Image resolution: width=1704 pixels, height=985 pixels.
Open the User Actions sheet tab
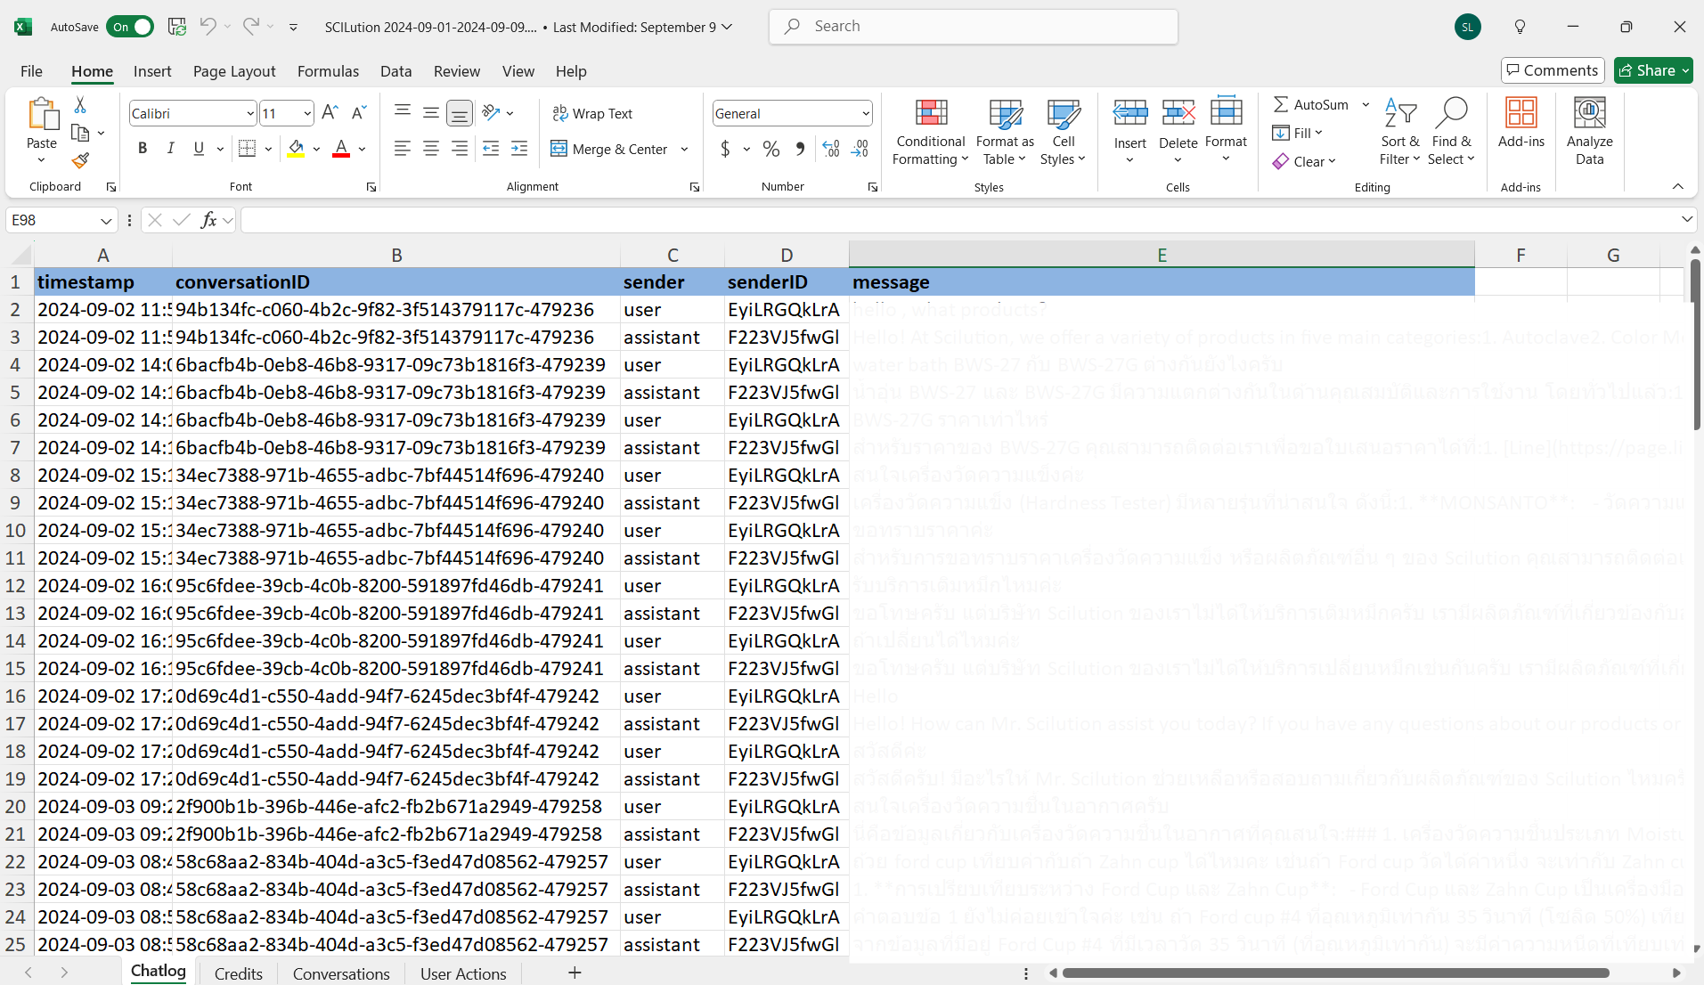463,973
